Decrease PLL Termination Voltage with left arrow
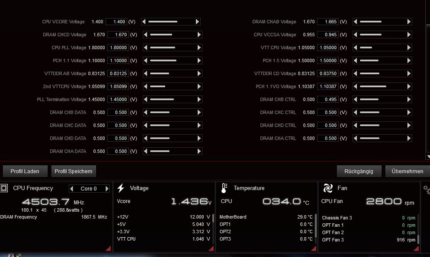 tap(146, 99)
